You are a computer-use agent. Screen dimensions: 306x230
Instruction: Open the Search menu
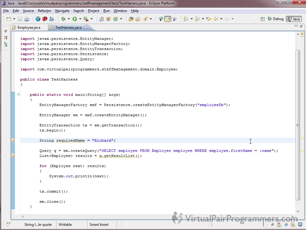(x=79, y=11)
